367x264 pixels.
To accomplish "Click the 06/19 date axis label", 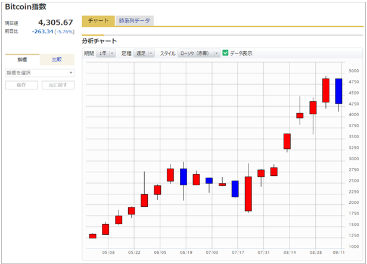I will point(186,253).
